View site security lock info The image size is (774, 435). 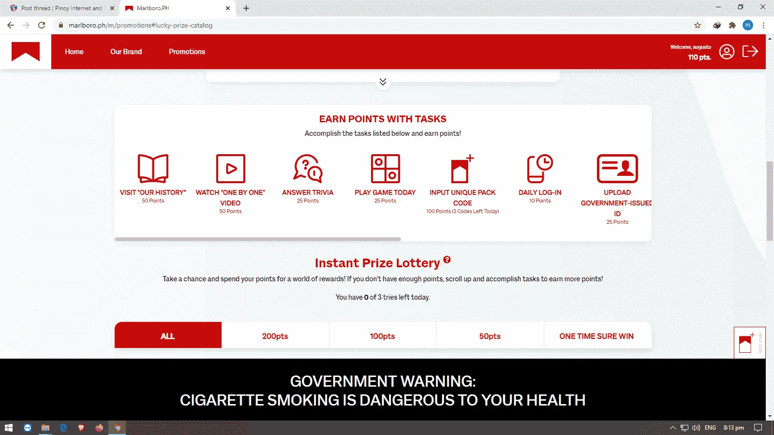tap(60, 25)
